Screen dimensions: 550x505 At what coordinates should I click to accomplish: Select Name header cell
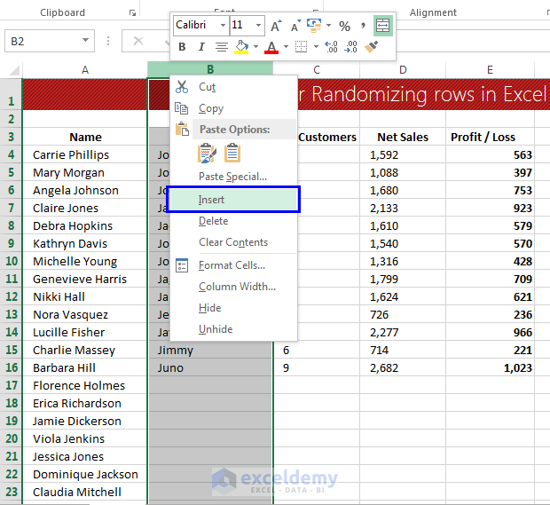click(x=85, y=137)
